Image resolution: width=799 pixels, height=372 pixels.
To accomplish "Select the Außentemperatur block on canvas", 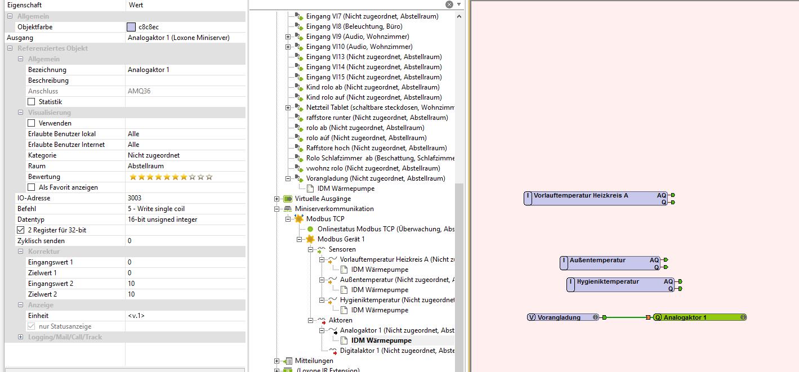I will point(610,263).
